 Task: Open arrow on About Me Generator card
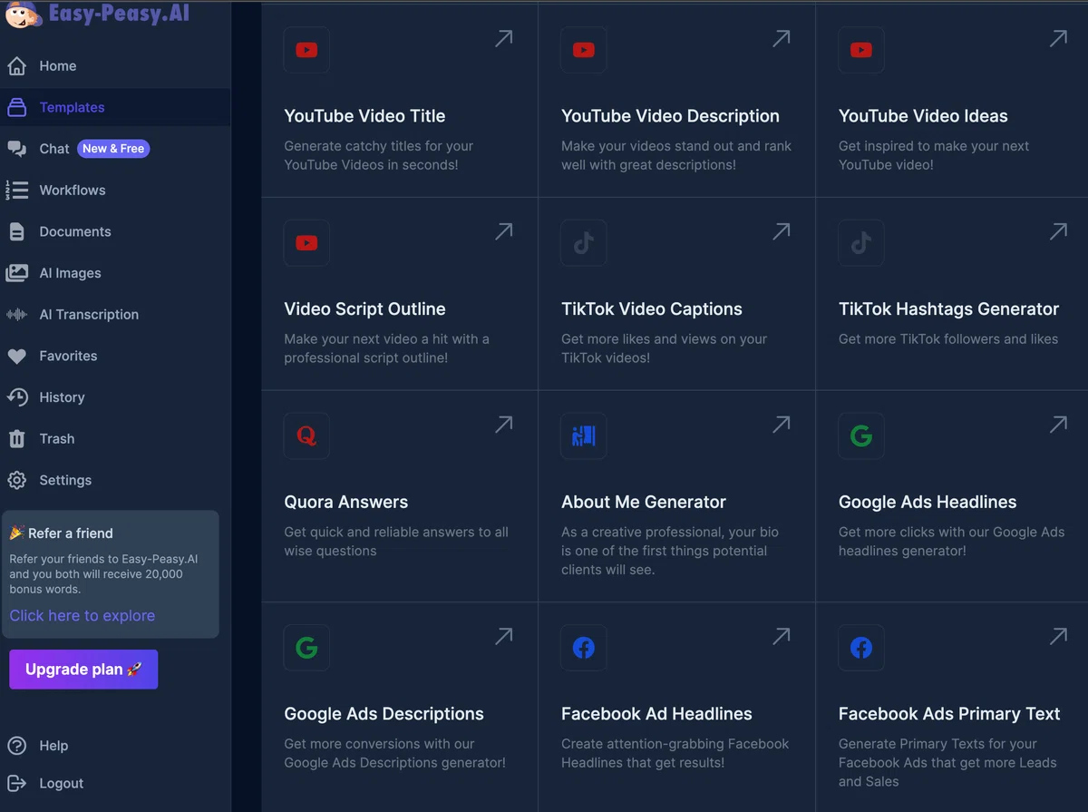[x=782, y=424]
